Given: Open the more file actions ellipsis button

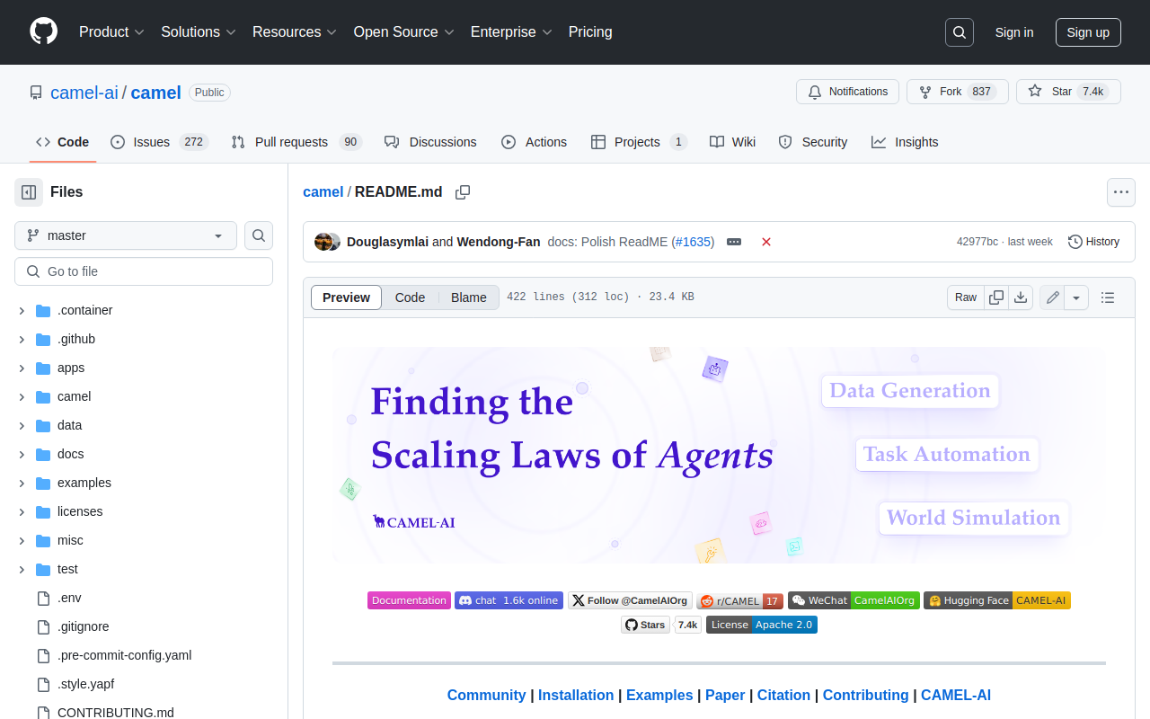Looking at the screenshot, I should [1120, 192].
